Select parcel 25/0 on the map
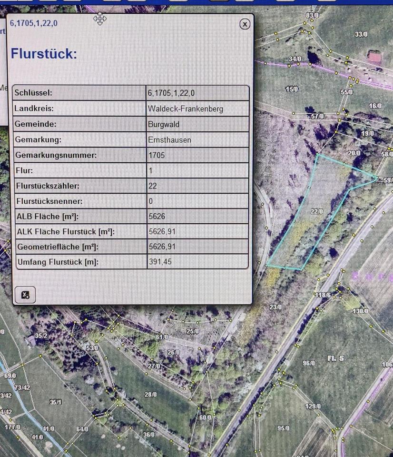 pos(192,331)
